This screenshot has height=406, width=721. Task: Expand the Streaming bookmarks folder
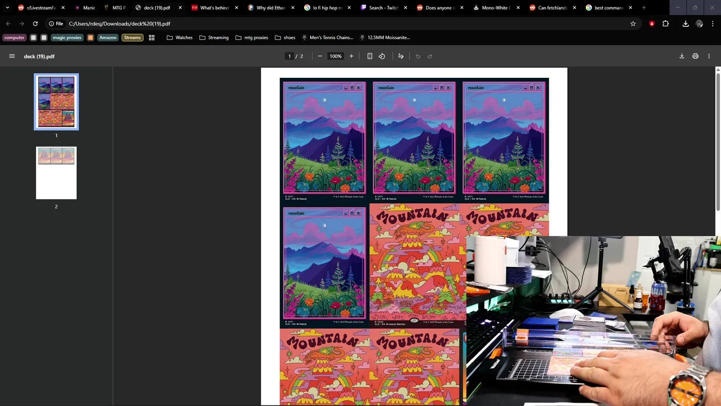coord(213,38)
